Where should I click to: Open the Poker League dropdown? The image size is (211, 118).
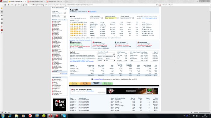[x=127, y=18]
